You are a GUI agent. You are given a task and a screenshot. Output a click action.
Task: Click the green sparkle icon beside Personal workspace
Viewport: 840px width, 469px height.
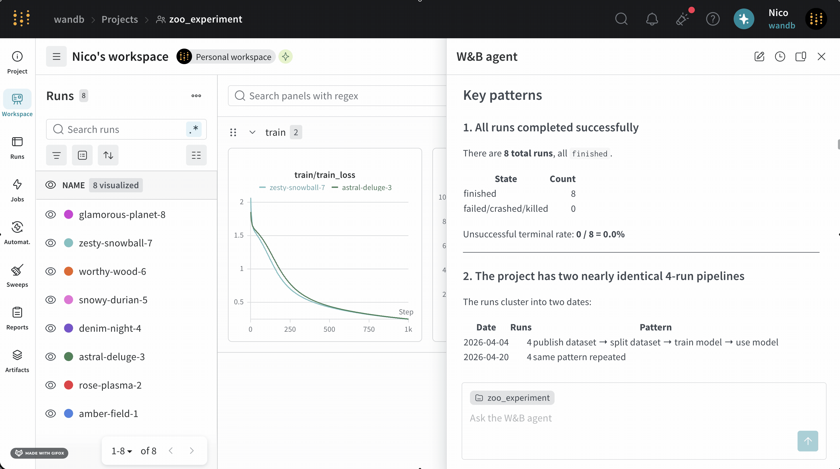click(x=286, y=57)
